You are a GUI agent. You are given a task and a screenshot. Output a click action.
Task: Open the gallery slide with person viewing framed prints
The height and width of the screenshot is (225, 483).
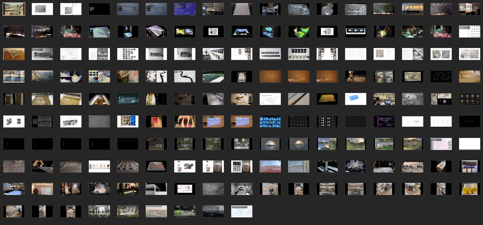point(213,54)
